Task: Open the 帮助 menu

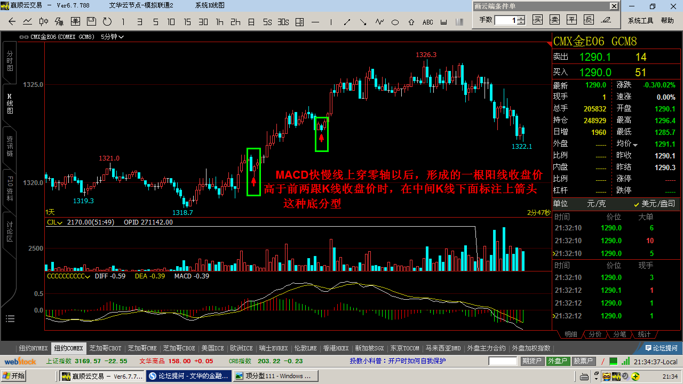Action: pos(667,20)
